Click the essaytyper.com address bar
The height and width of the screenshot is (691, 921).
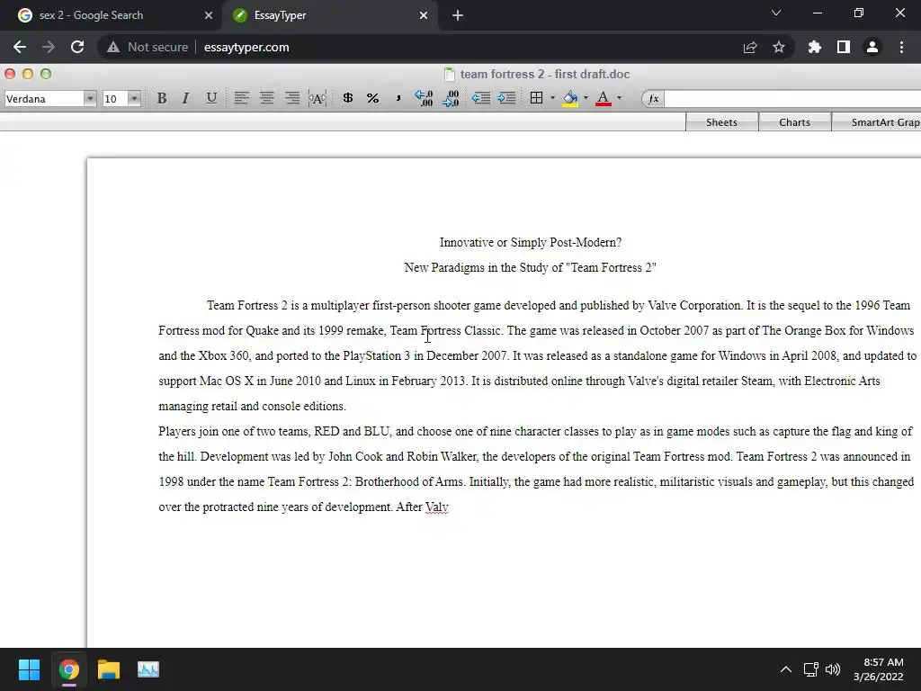(x=246, y=47)
